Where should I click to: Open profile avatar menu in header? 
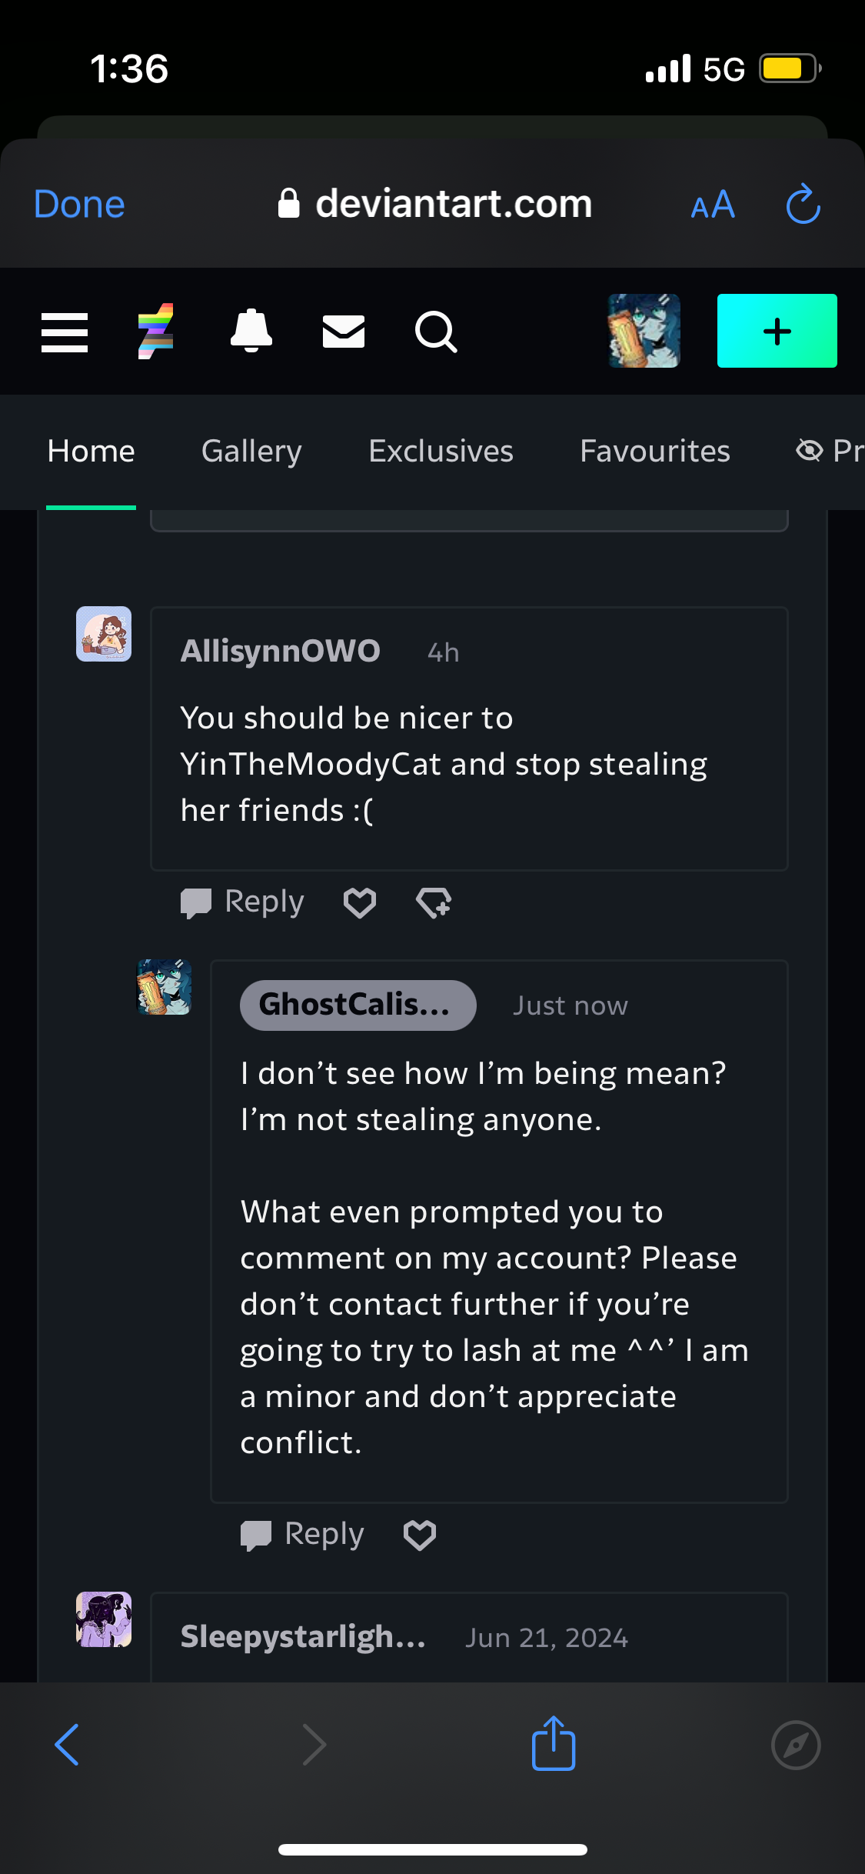click(644, 331)
